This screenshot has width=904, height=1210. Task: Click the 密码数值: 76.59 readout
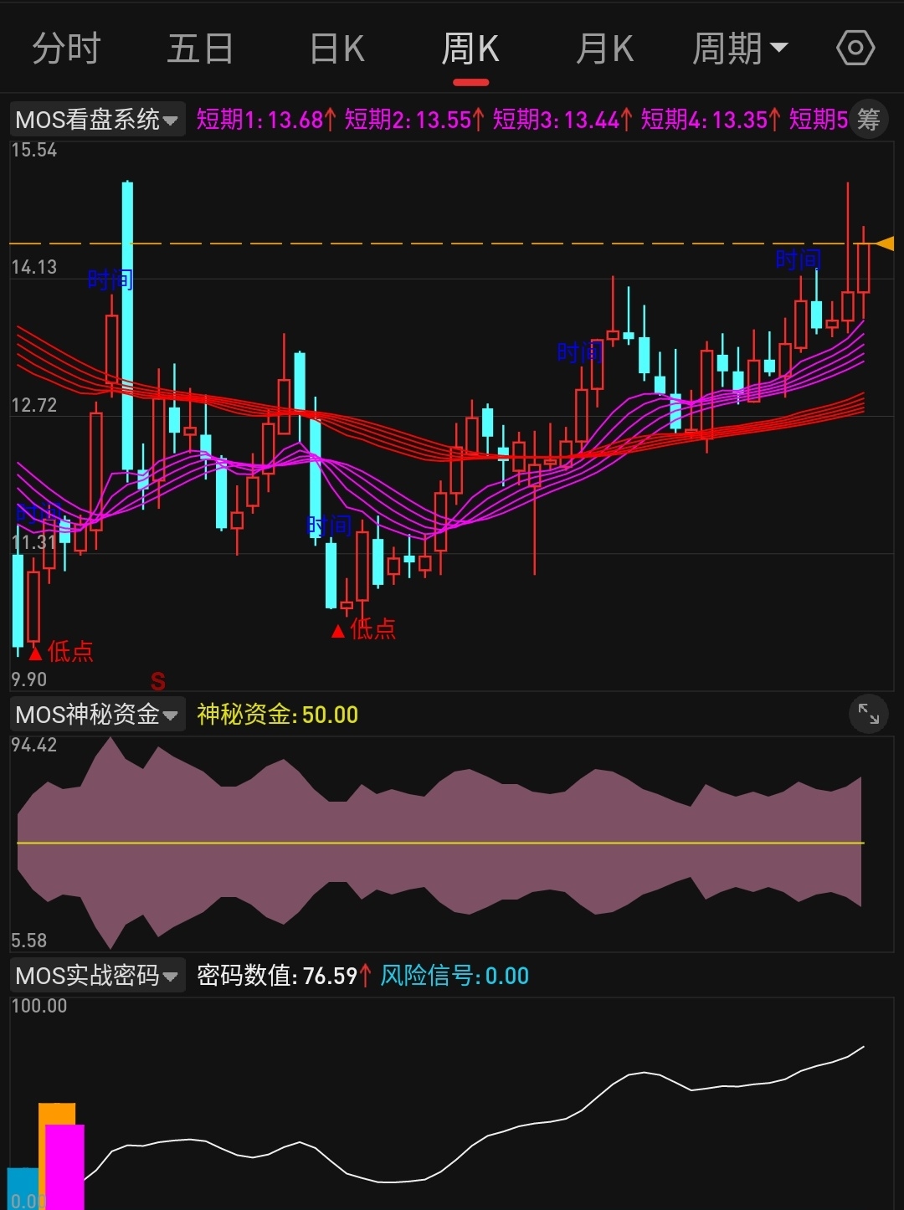pos(284,976)
